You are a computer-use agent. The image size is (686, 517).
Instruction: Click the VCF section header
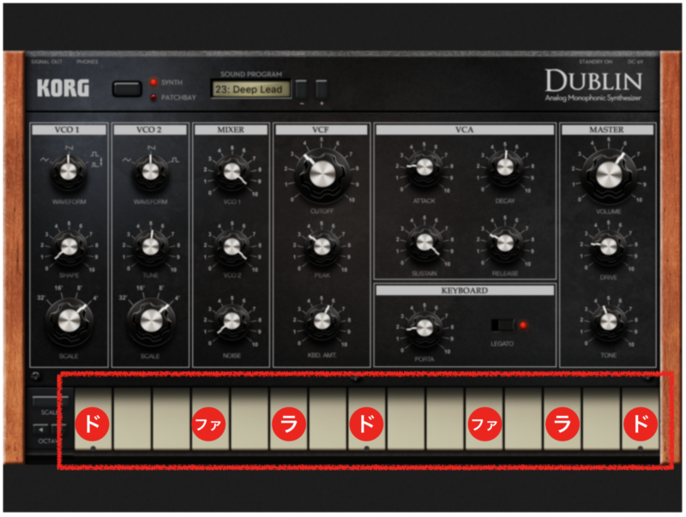tap(322, 129)
